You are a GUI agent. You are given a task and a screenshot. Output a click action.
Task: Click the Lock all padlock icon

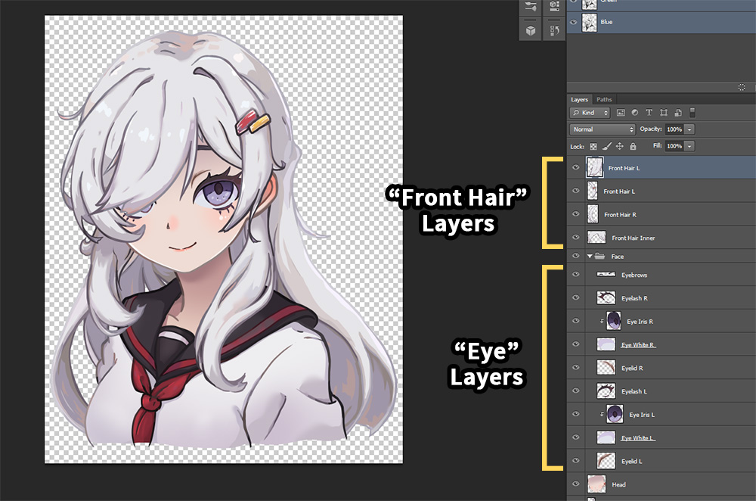(x=633, y=146)
